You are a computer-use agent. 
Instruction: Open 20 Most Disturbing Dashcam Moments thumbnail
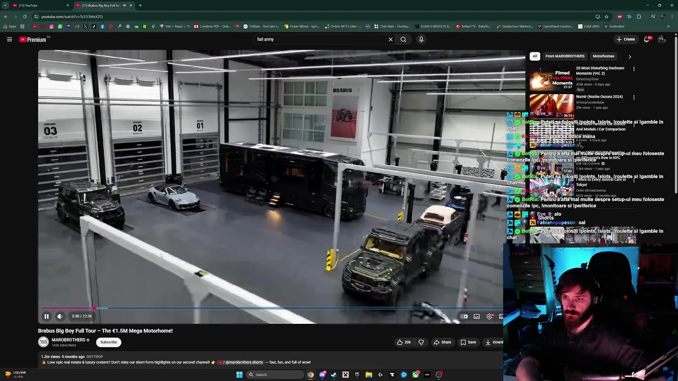(x=551, y=78)
